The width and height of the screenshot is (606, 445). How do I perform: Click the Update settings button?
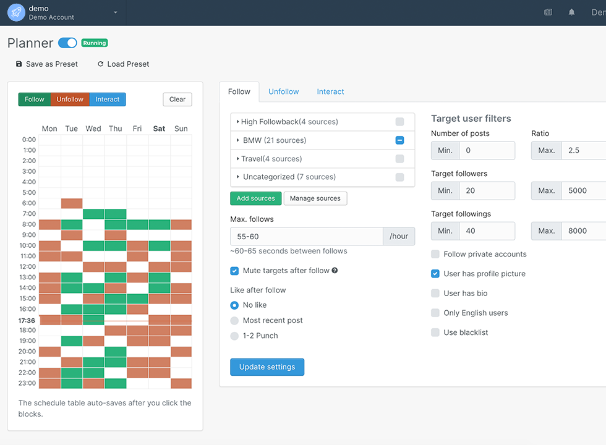point(267,367)
